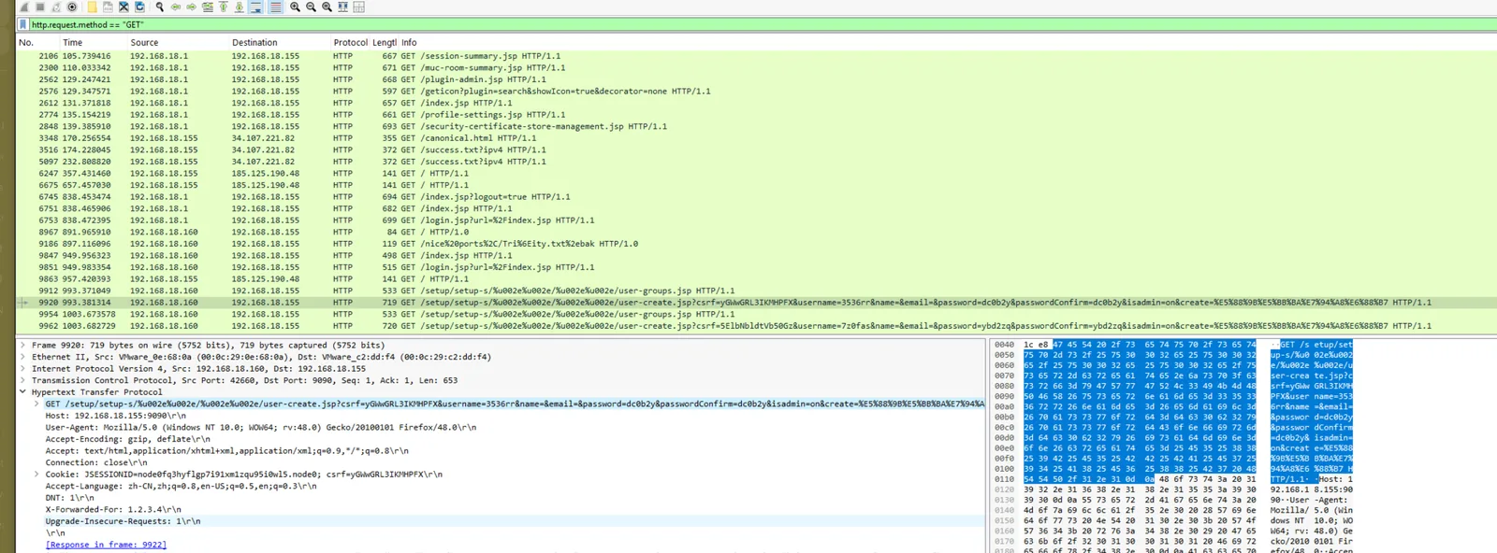
Task: Select packet 3348 canonical.html
Action: click(x=756, y=138)
